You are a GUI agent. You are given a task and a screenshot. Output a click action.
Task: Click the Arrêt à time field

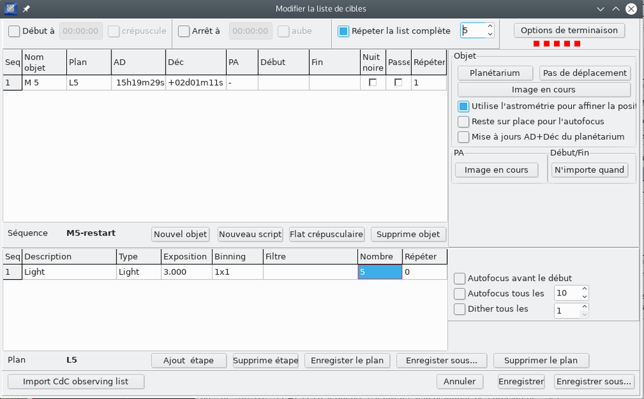(251, 31)
